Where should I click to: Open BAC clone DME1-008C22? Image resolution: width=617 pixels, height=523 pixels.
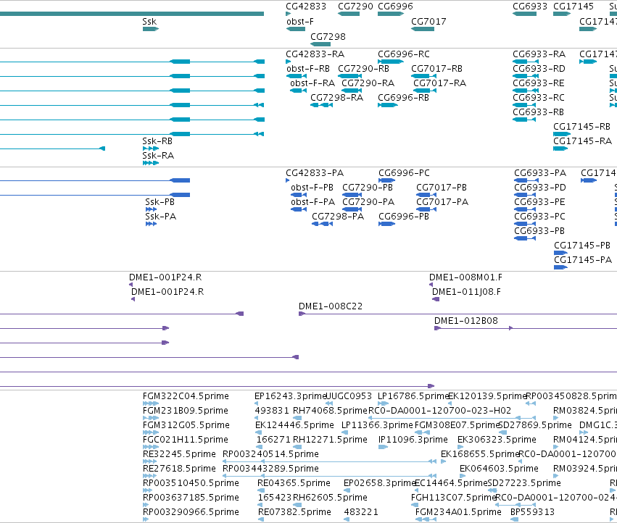click(x=331, y=306)
